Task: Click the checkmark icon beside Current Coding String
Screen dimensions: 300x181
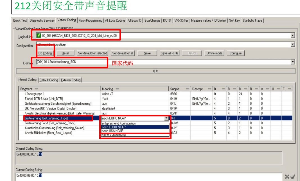Action: [293, 177]
